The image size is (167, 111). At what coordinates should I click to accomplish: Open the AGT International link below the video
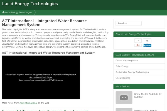coord(28,103)
